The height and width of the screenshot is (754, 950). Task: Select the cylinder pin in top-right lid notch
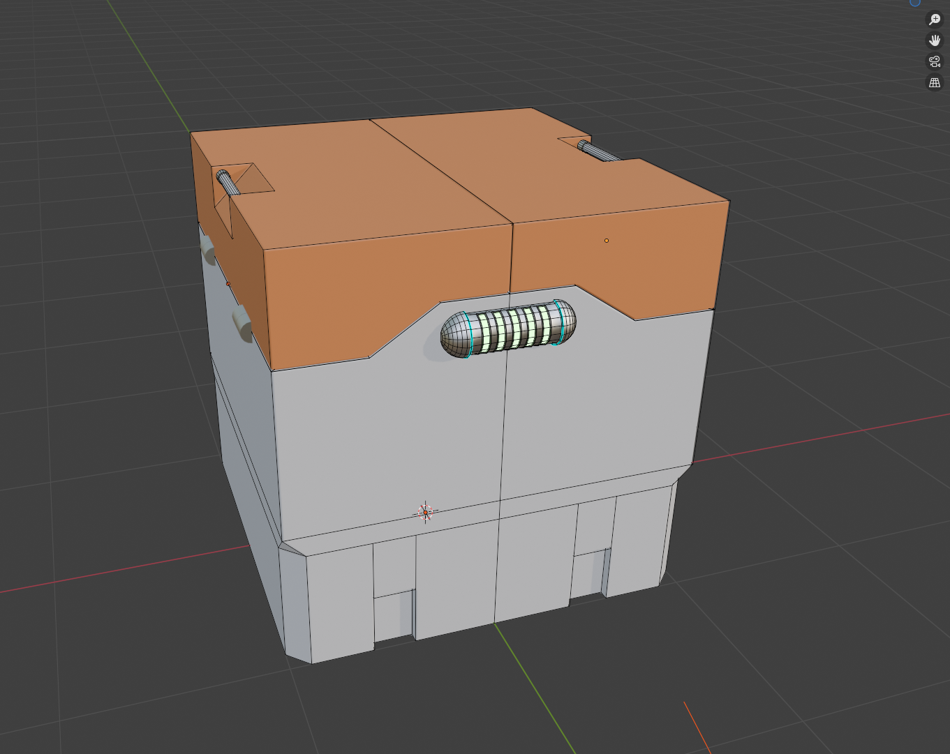point(600,153)
